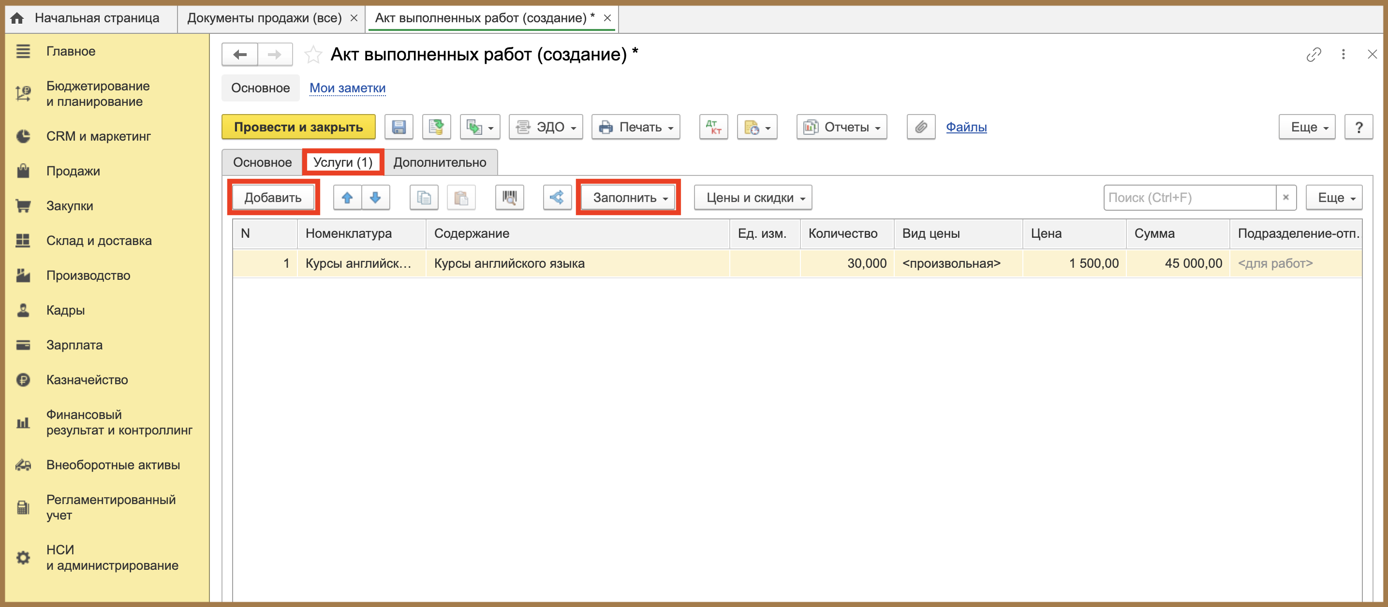
Task: Open the Цены и скидки dropdown
Action: pos(753,198)
